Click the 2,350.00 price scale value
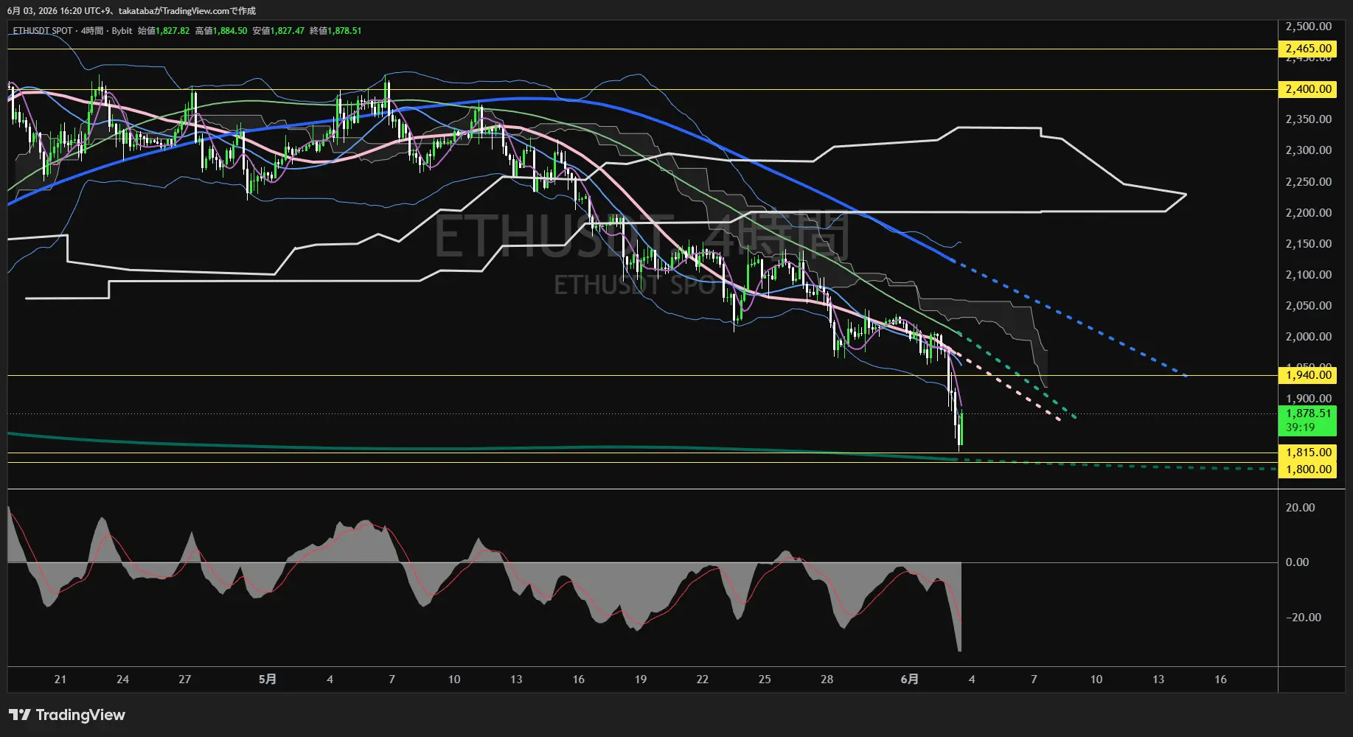The image size is (1353, 737). coord(1308,119)
